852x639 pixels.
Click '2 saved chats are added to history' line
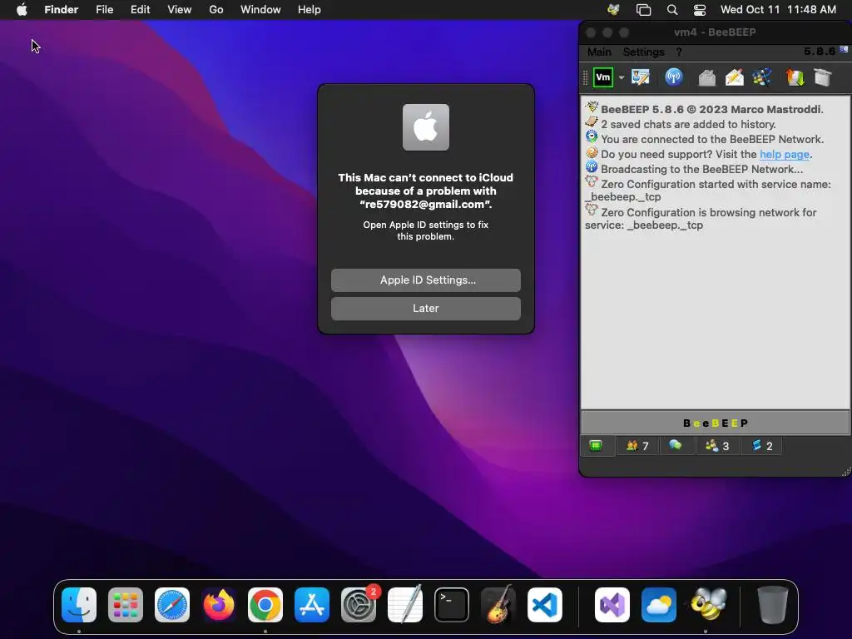tap(688, 125)
